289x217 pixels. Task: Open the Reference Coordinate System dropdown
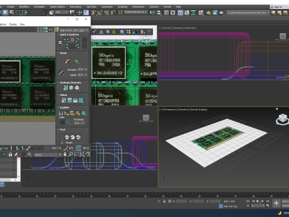[x=62, y=13]
